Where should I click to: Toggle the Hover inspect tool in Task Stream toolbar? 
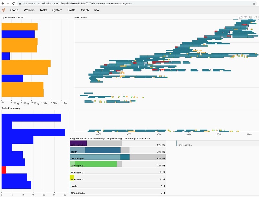click(x=251, y=17)
